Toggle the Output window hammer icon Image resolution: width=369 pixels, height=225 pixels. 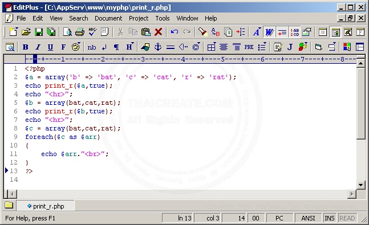pyautogui.click(x=348, y=32)
